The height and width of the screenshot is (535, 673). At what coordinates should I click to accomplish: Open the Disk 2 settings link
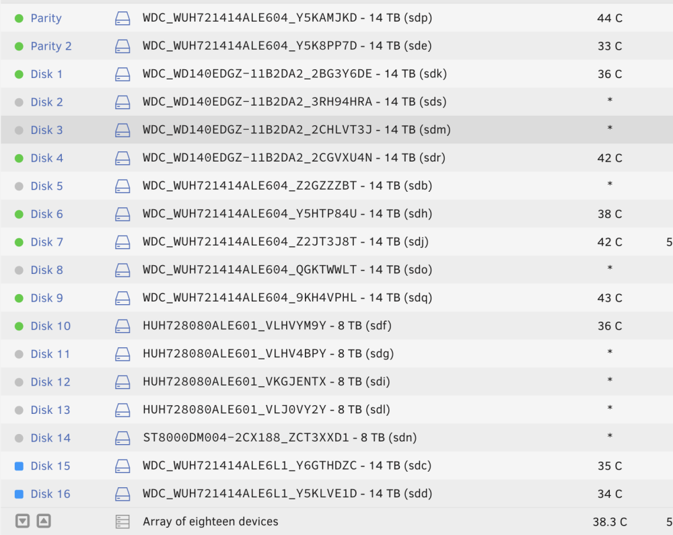coord(47,102)
